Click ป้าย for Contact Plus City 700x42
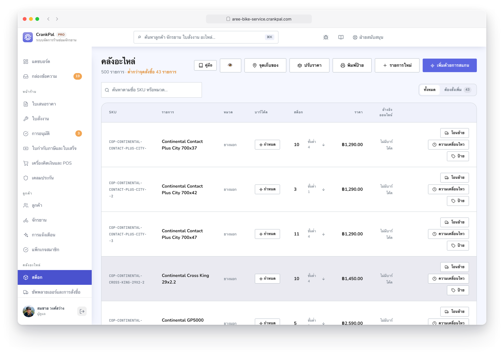The image size is (504, 356). 458,201
